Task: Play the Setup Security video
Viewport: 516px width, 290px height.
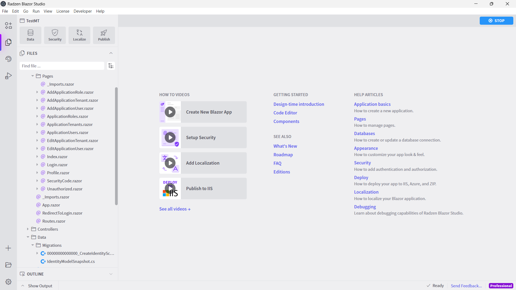Action: pos(170,137)
